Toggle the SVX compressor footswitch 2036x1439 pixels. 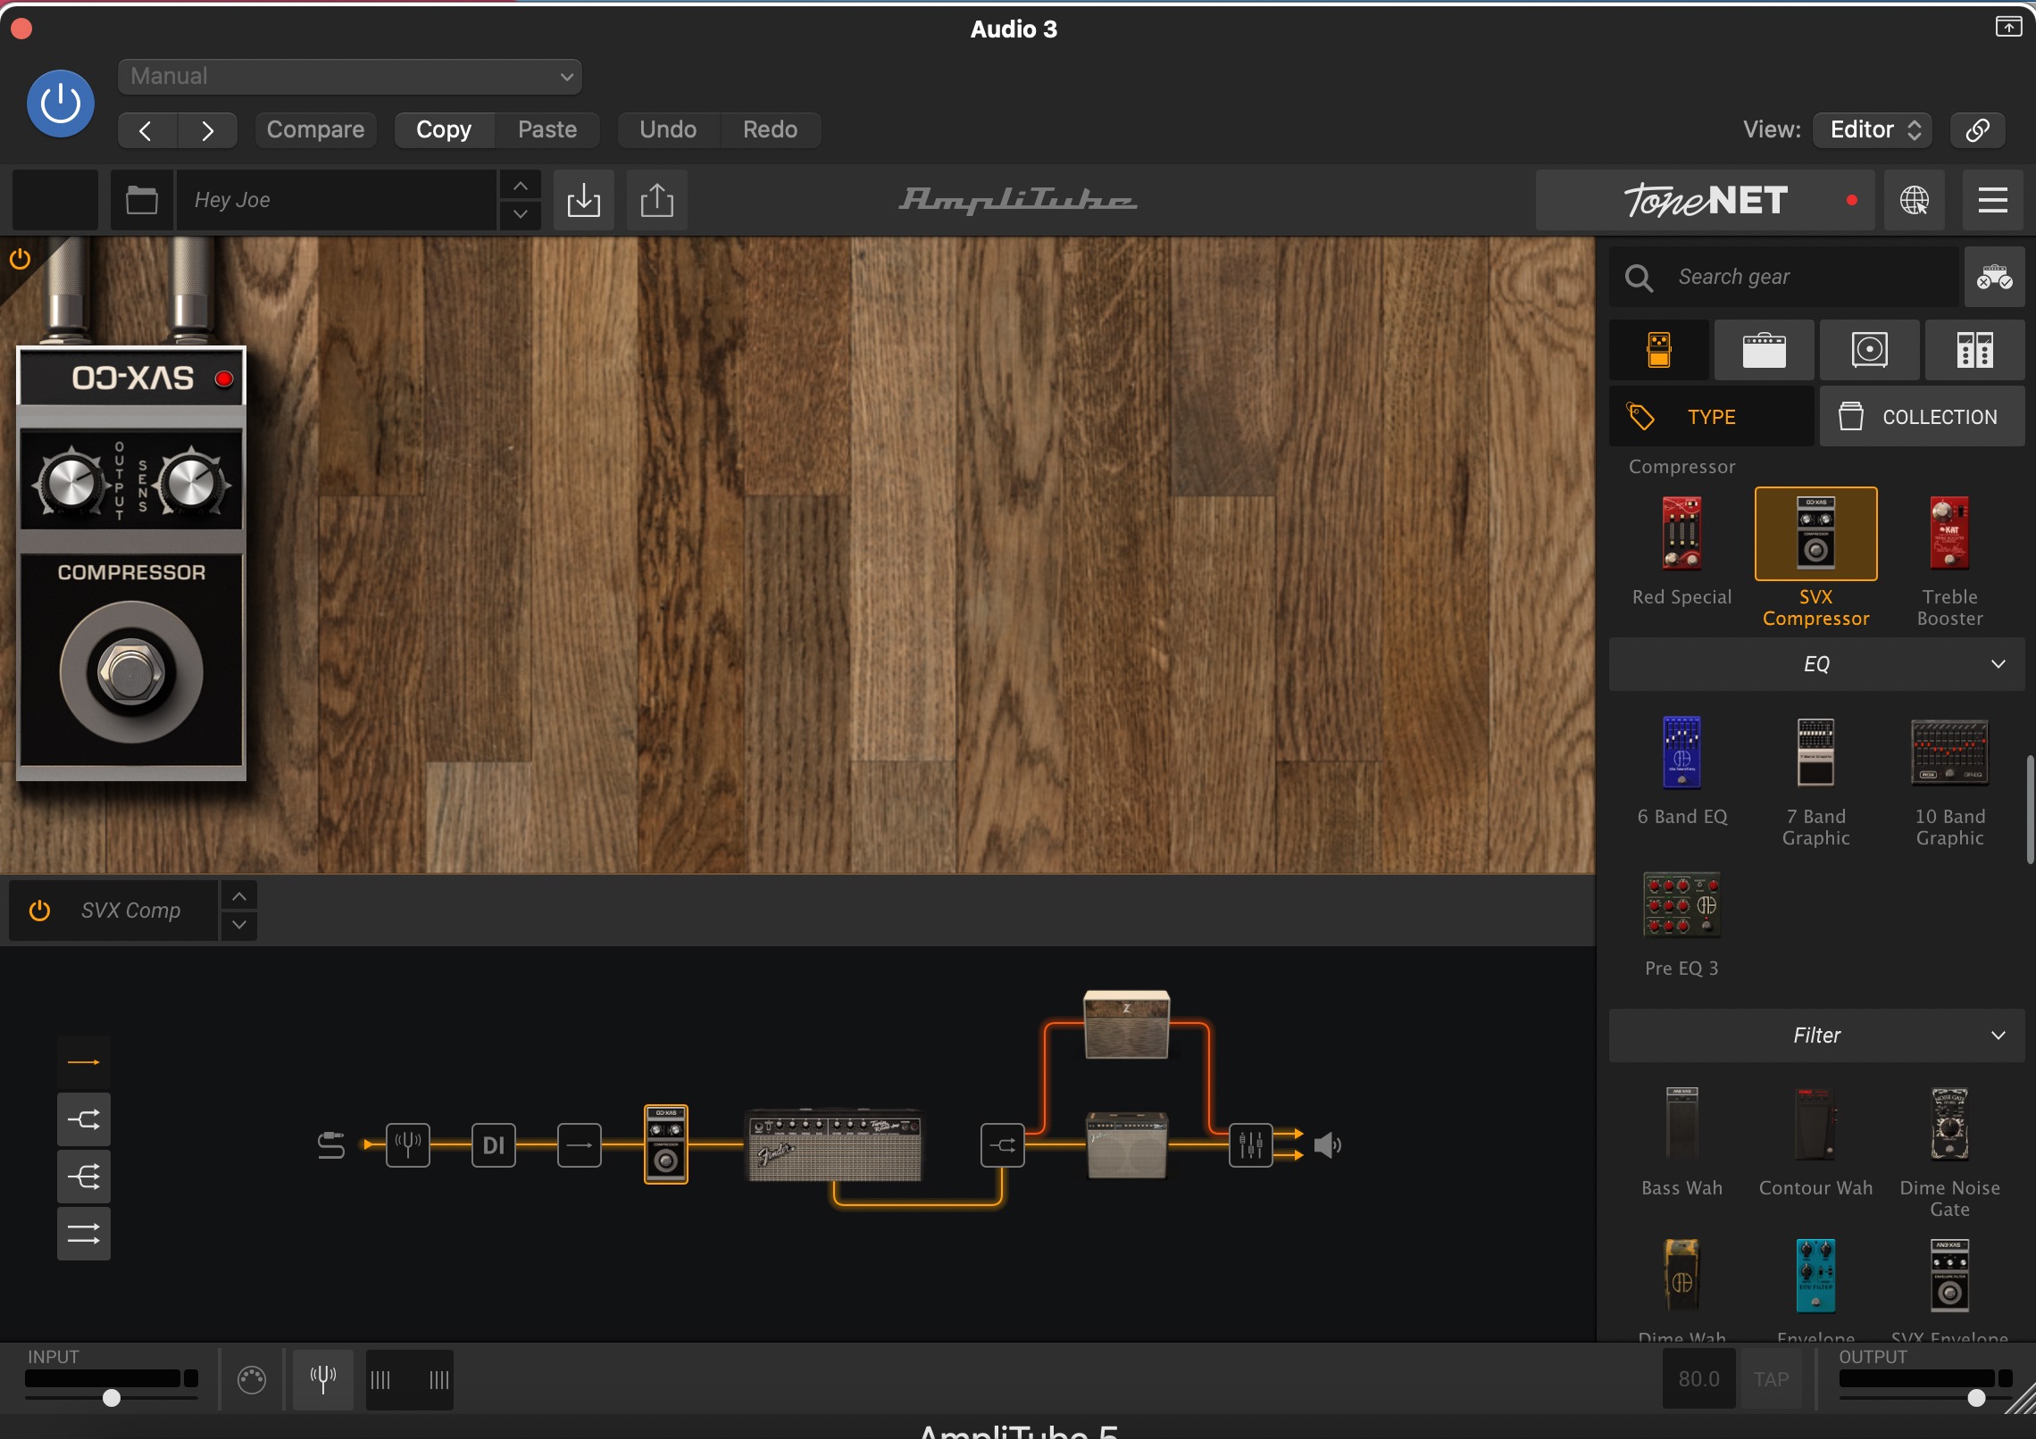coord(131,672)
